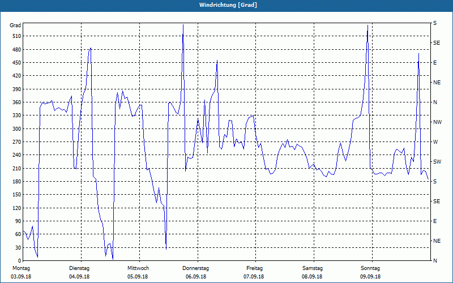Select the 420 y-axis tick label

tap(17, 76)
